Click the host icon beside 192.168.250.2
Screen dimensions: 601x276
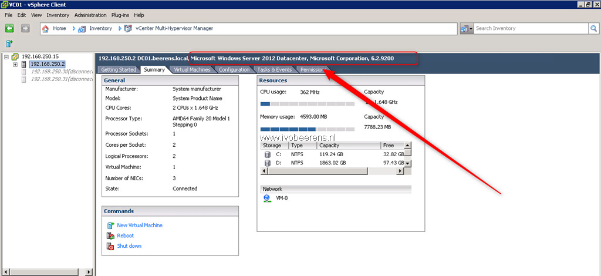[24, 64]
